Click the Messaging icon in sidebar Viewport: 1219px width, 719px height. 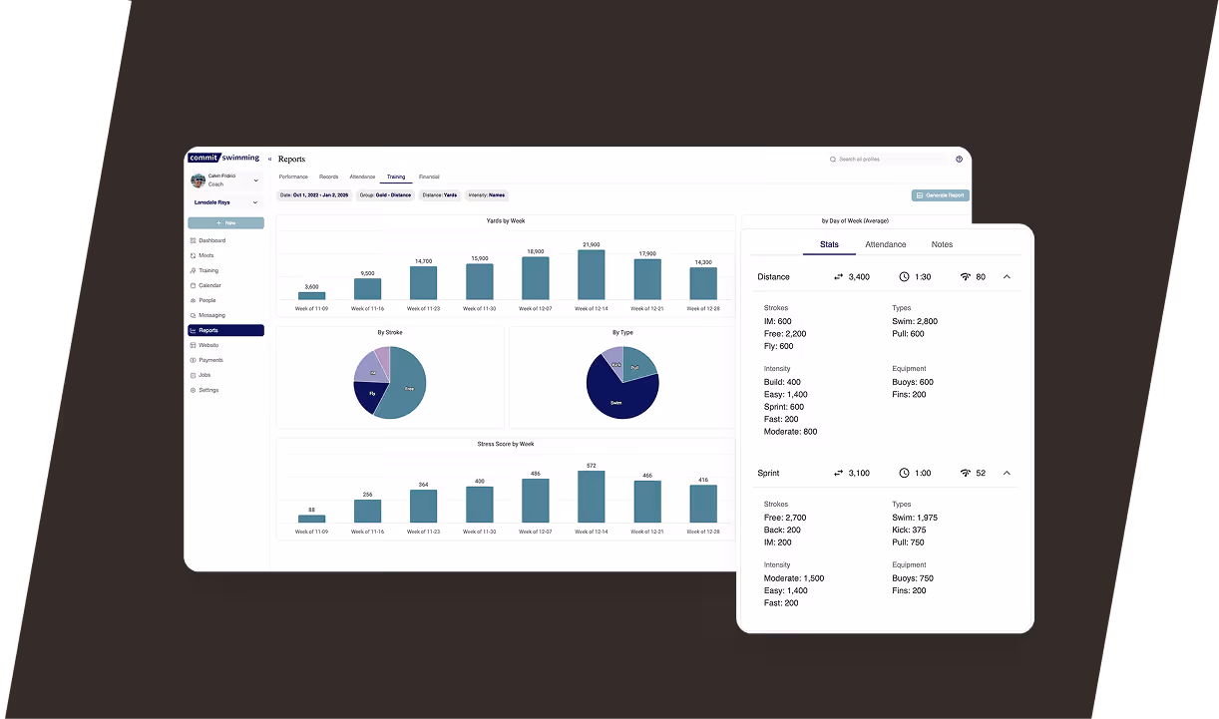(193, 315)
